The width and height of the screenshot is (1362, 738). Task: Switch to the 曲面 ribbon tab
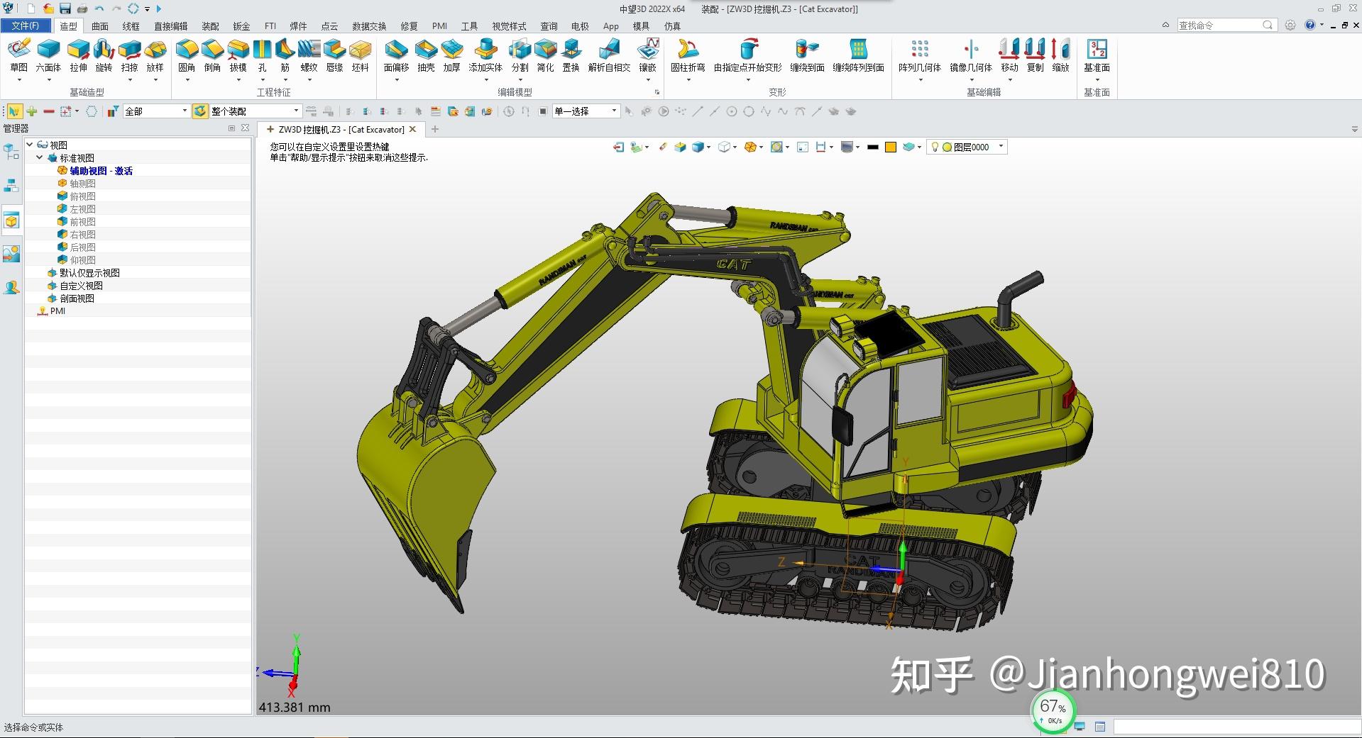point(100,26)
